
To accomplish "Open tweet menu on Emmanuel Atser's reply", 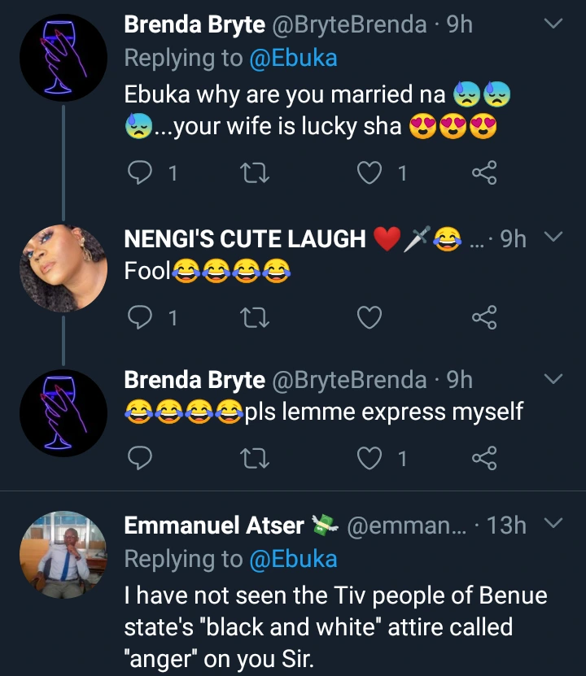I will [x=553, y=523].
